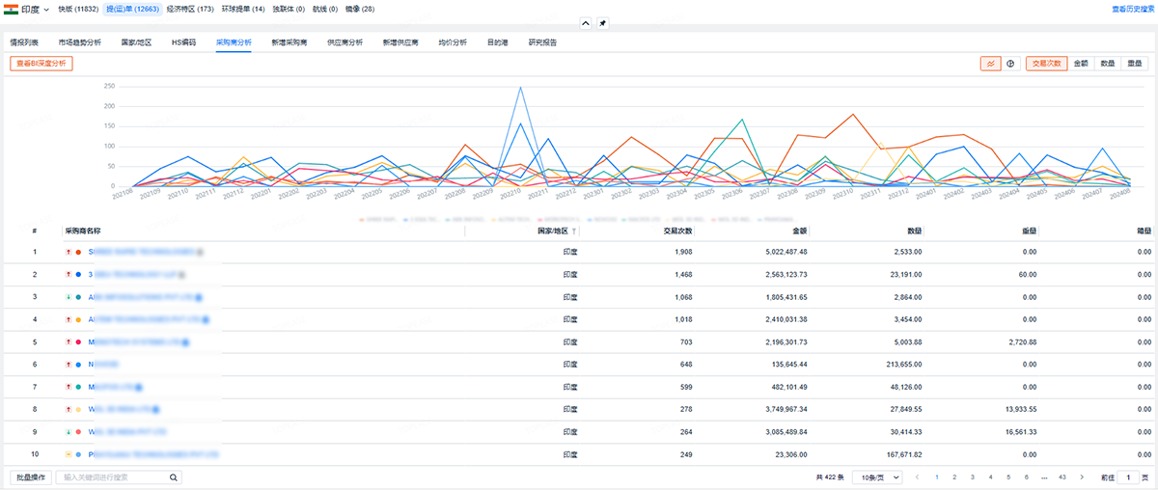Click the orange color dot in row 1
Screen dimensions: 1158x490
pos(78,252)
